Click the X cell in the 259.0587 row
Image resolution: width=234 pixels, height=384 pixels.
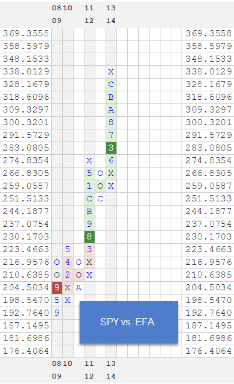coord(111,186)
